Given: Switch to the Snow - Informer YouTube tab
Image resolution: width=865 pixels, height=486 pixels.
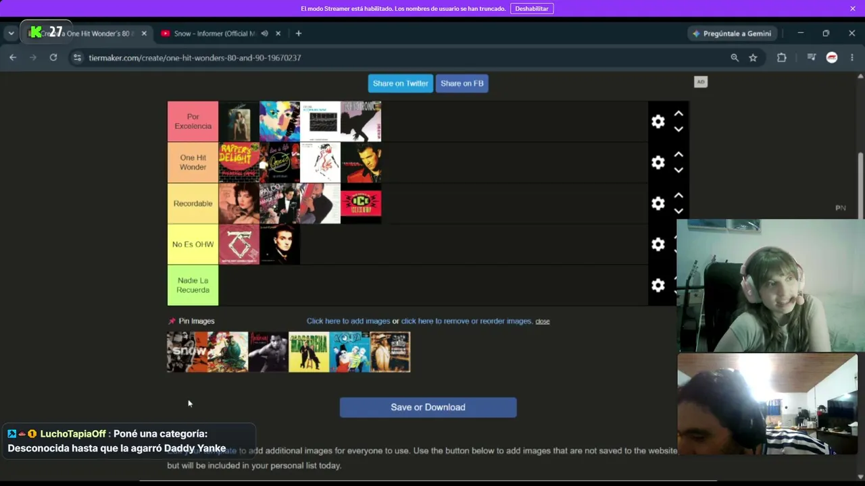Looking at the screenshot, I should 215,34.
